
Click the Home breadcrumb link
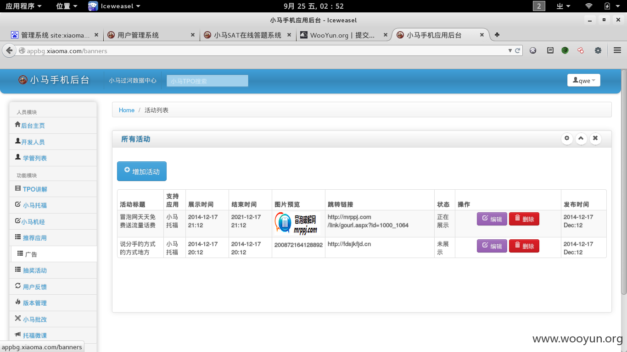coord(127,110)
